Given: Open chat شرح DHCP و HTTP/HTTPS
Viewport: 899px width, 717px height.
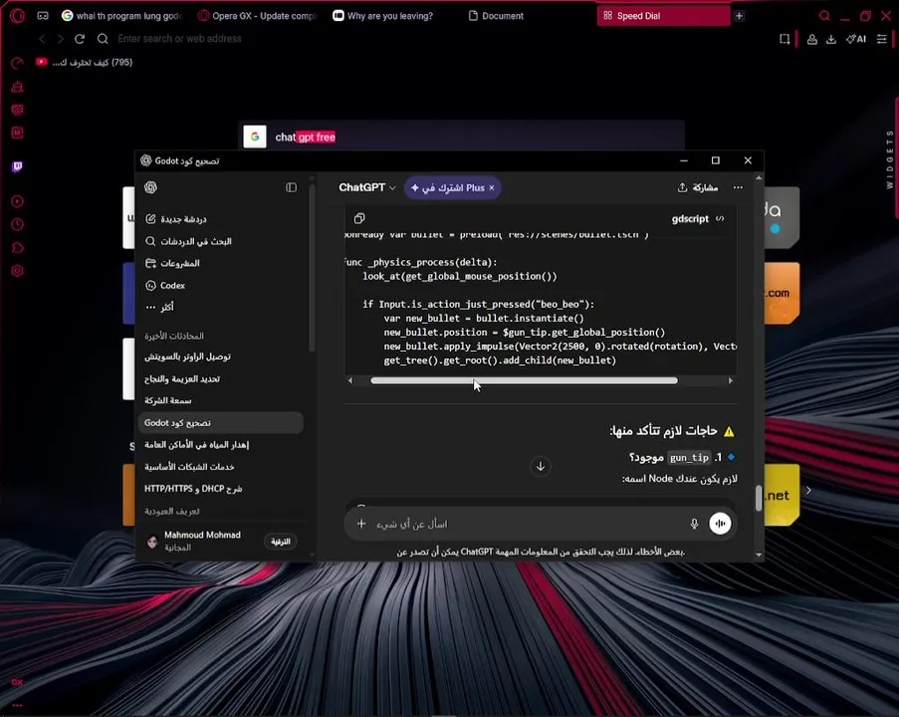Looking at the screenshot, I should point(220,489).
